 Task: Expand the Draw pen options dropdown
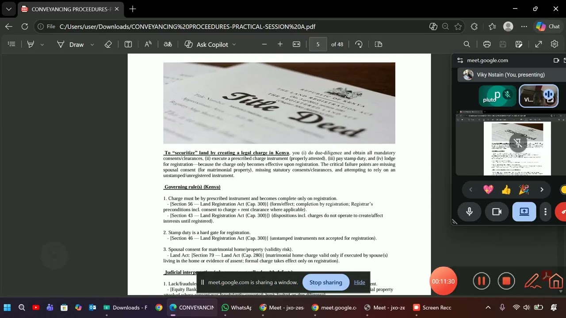click(x=92, y=45)
